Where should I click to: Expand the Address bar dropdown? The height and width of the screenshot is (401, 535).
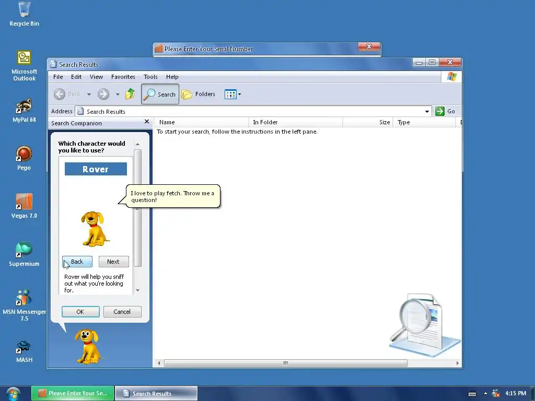[427, 112]
